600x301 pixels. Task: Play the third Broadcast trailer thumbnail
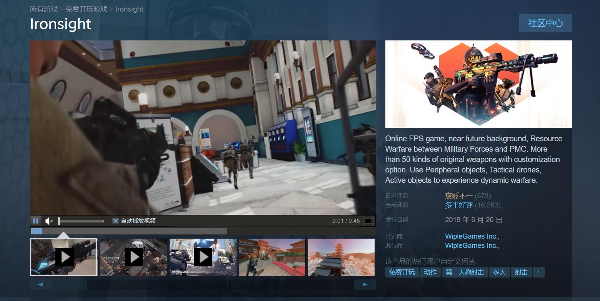click(203, 257)
